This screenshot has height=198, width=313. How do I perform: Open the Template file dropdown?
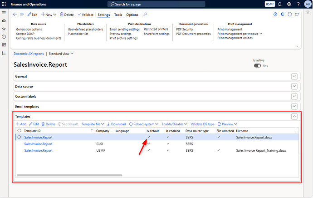tap(93, 124)
